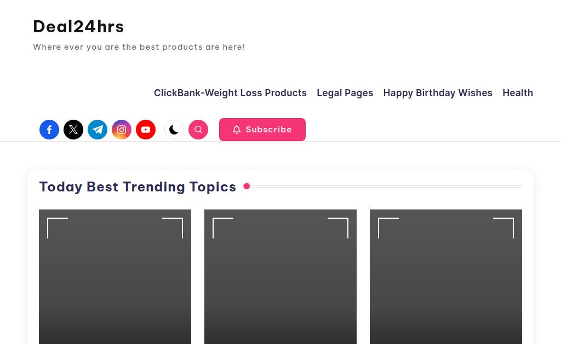This screenshot has width=561, height=344.
Task: Click the site tagline text
Action: [x=139, y=47]
